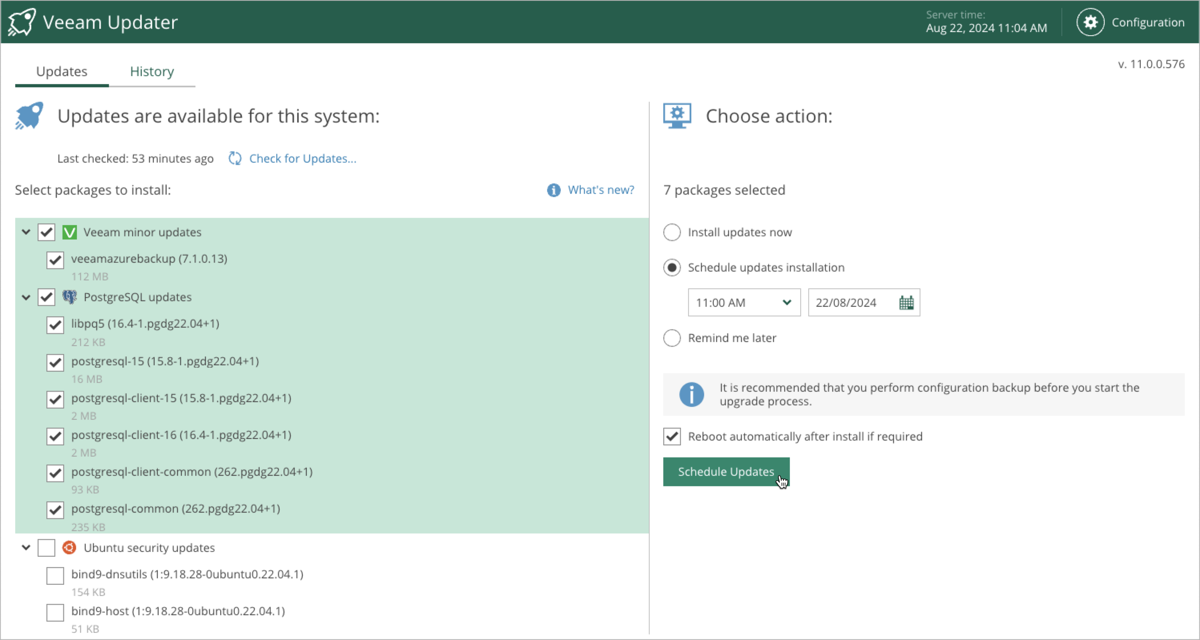This screenshot has height=640, width=1200.
Task: Click the Check for Updates link
Action: point(303,158)
